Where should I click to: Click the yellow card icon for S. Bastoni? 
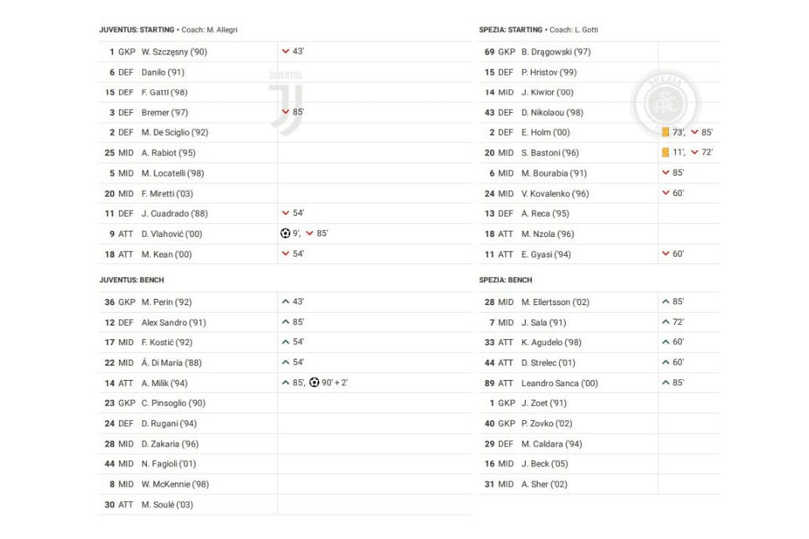665,153
